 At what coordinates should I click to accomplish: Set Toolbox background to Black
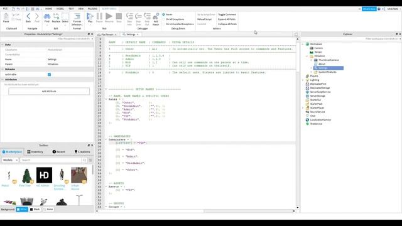35,209
